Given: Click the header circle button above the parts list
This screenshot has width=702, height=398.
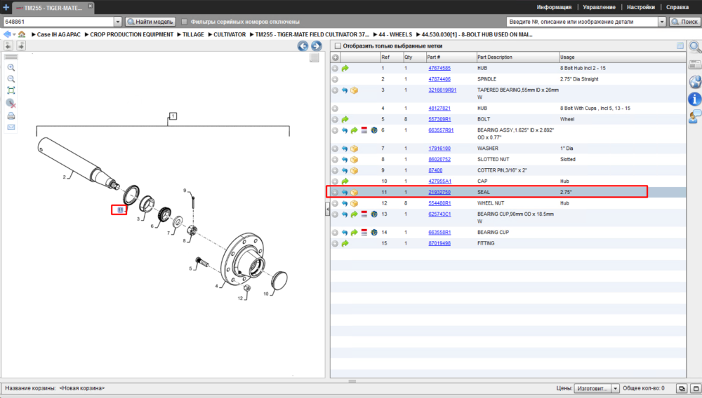Looking at the screenshot, I should pyautogui.click(x=336, y=57).
